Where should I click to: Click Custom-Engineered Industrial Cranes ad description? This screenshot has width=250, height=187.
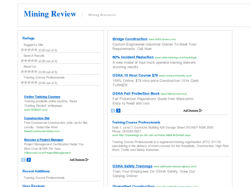(x=154, y=47)
